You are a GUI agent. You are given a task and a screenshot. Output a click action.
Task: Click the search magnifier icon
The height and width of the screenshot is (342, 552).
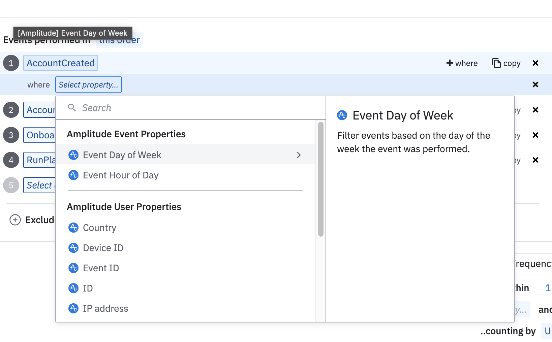[72, 108]
